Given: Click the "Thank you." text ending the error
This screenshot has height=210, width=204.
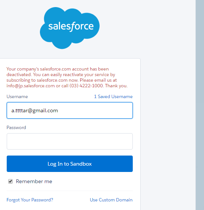Looking at the screenshot, I should pos(116,86).
